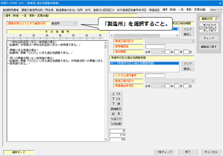The width and height of the screenshot is (223, 156).
Task: Click text area scrollbar down arrow
Action: point(106,139)
